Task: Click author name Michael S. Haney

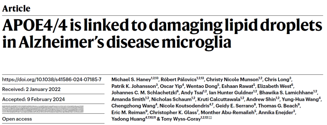Action: pyautogui.click(x=131, y=80)
